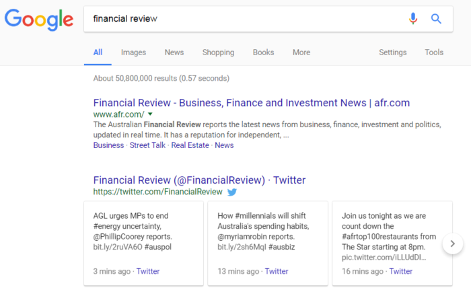Open the More search categories menu
This screenshot has height=302, width=471.
click(x=301, y=52)
